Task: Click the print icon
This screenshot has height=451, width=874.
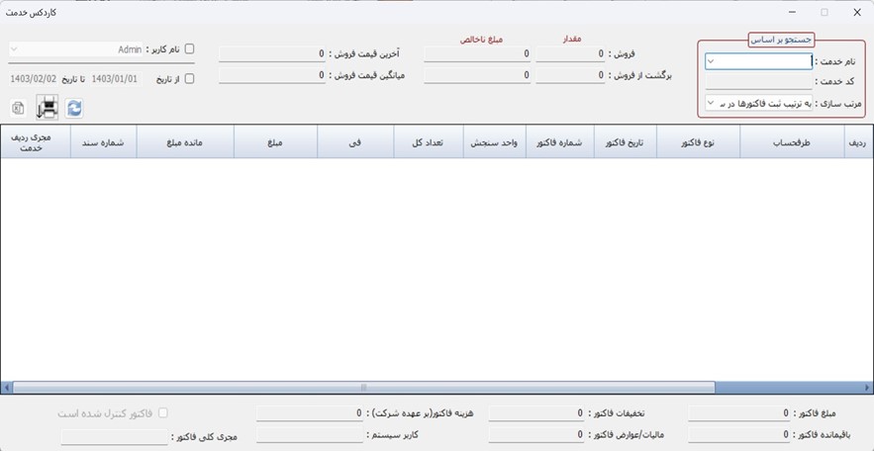Action: pos(47,108)
